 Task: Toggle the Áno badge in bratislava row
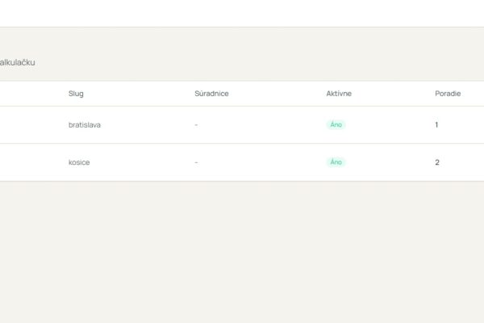coord(336,124)
